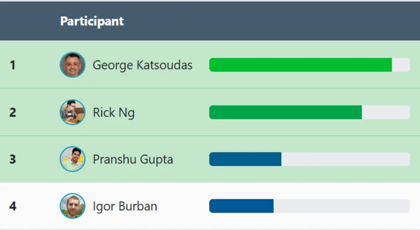Viewport: 420px width, 230px height.
Task: Click unfilled gray portion of Rick Ng's bar
Action: pos(386,112)
